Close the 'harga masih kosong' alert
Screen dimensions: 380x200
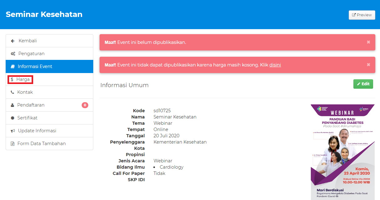point(368,65)
